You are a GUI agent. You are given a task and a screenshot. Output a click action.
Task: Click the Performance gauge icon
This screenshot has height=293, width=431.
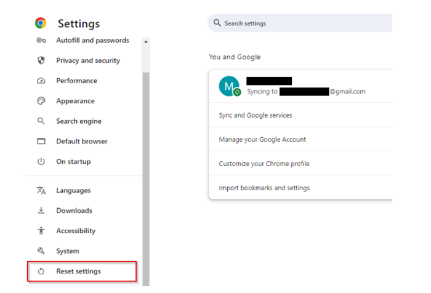pos(41,81)
